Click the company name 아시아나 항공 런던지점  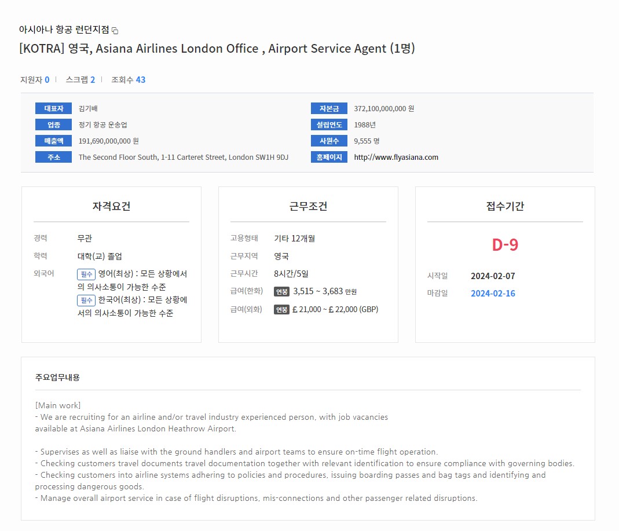64,30
